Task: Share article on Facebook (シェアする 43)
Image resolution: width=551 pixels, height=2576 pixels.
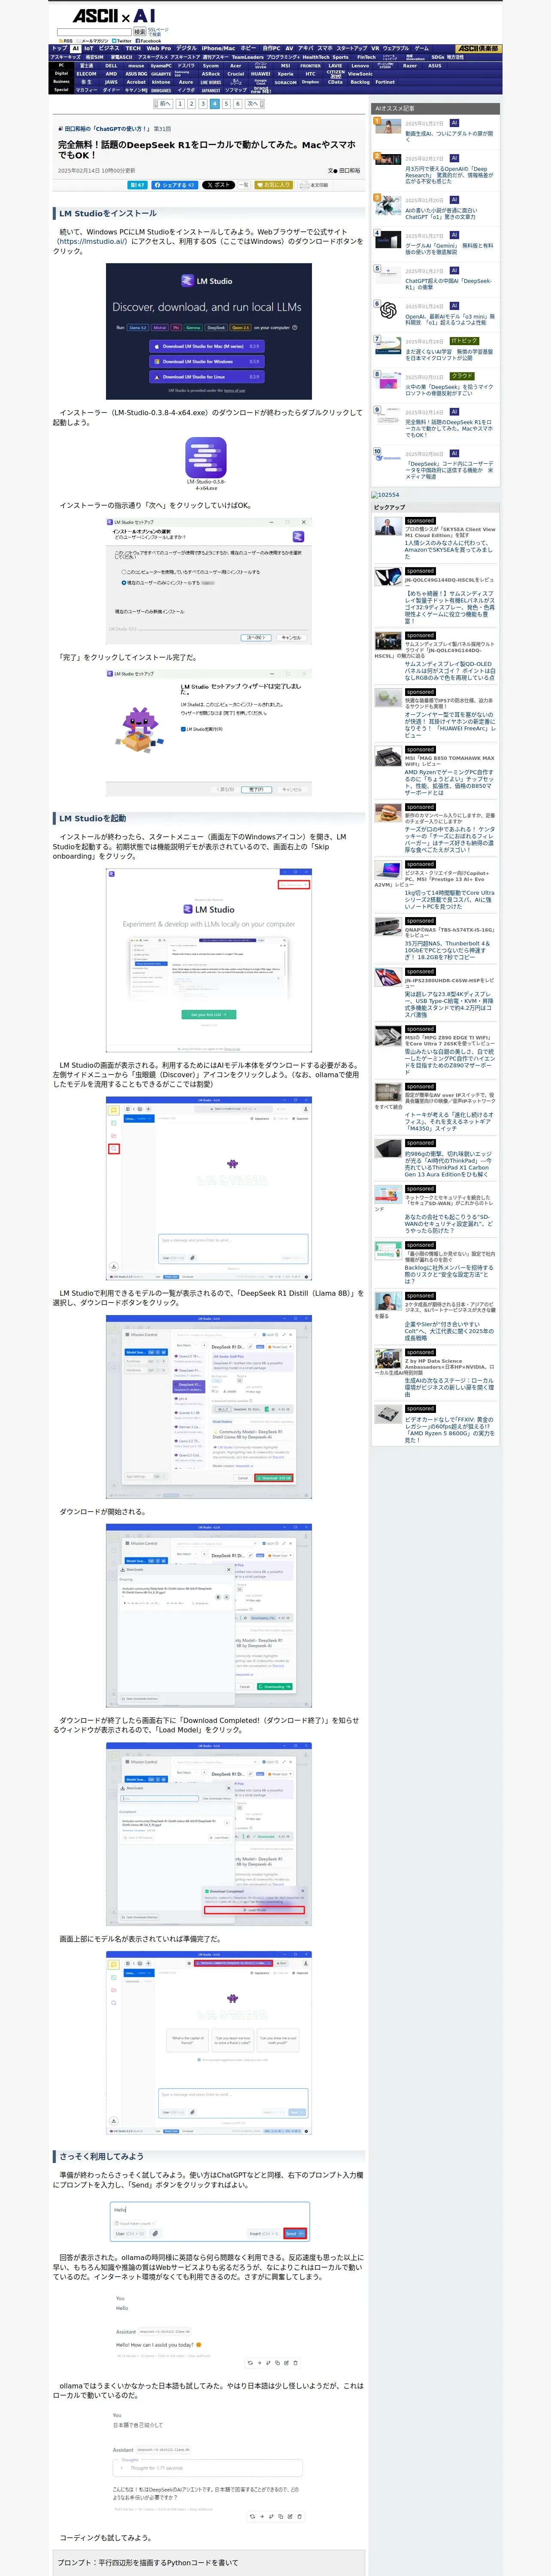Action: click(x=175, y=185)
